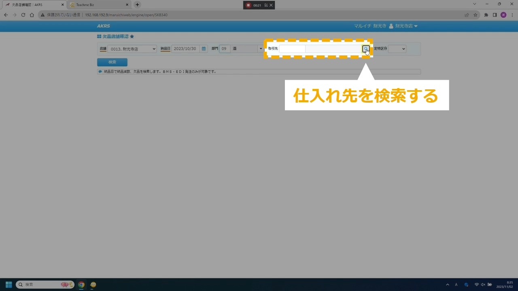Bookmark this page with the address bar star
518x291 pixels.
click(476, 15)
